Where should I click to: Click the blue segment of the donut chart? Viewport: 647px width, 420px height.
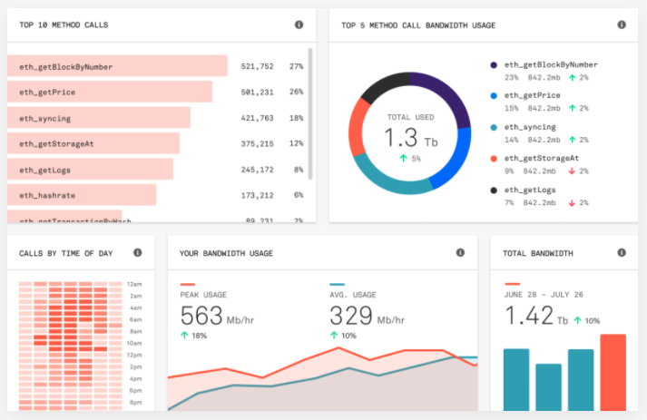point(456,160)
